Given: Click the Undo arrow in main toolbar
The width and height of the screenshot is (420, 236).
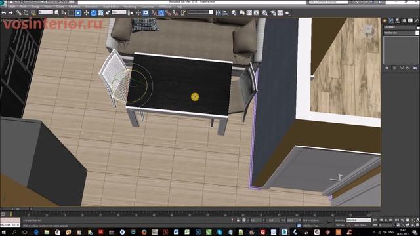Looking at the screenshot, I should pyautogui.click(x=4, y=13).
